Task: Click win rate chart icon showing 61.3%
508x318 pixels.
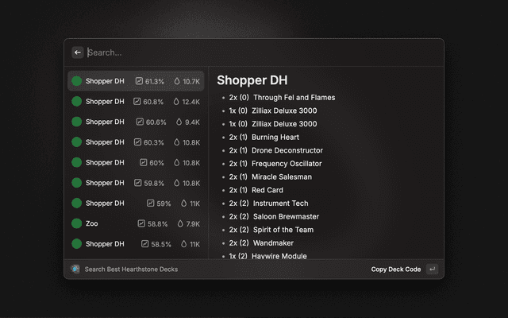Action: coord(140,81)
